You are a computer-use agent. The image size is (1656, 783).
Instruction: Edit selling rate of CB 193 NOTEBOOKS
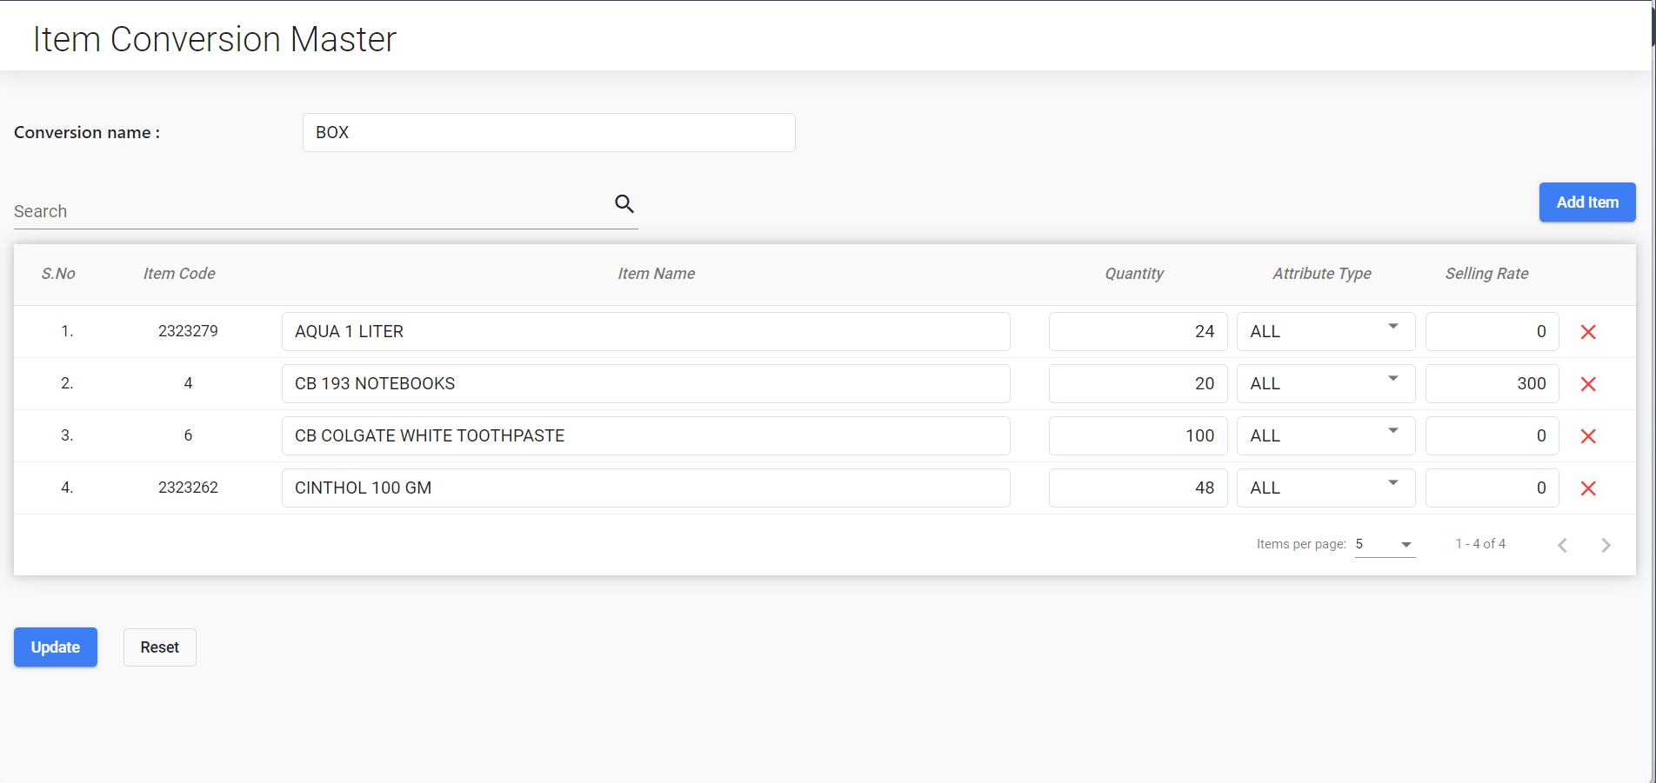(x=1492, y=383)
